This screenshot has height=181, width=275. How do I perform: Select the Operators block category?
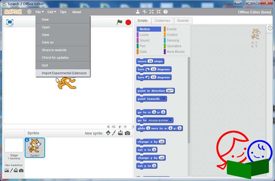click(175, 46)
